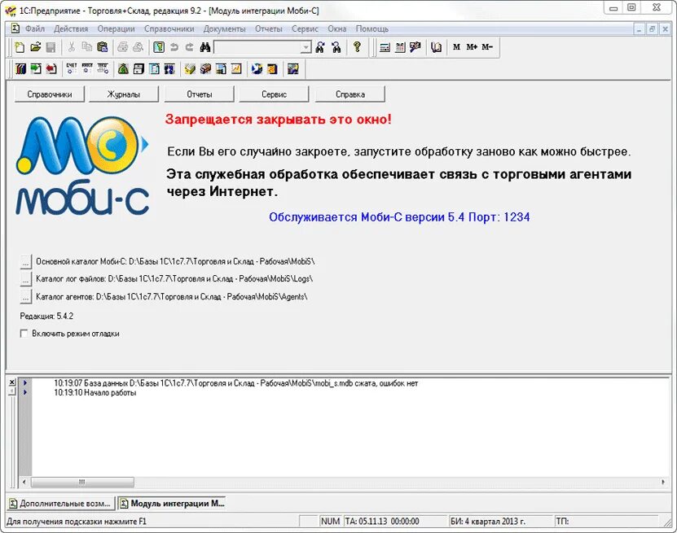Viewport: 677px width, 533px height.
Task: Click the Print preview icon
Action: pyautogui.click(x=138, y=47)
